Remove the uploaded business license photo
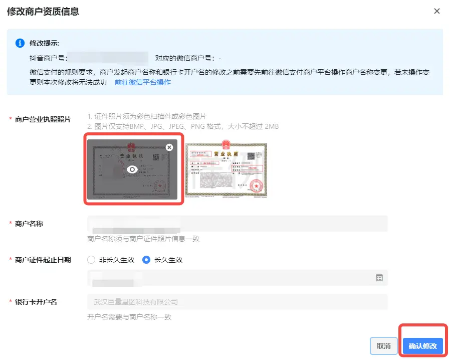 coord(169,147)
